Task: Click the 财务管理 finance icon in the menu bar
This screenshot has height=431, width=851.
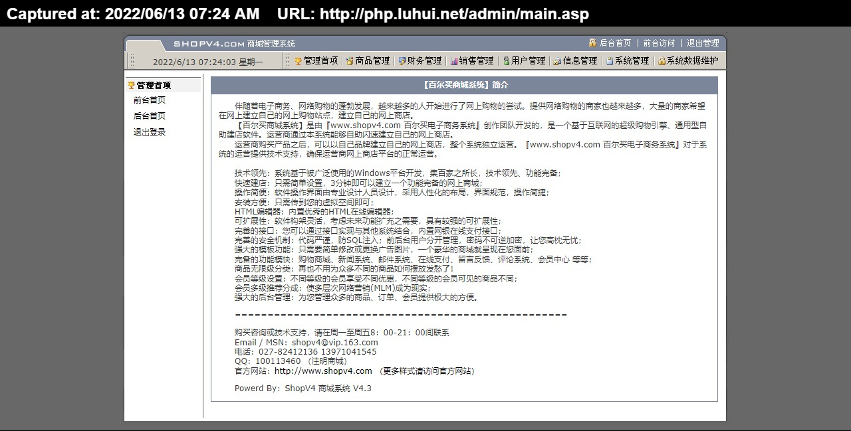Action: pos(402,61)
